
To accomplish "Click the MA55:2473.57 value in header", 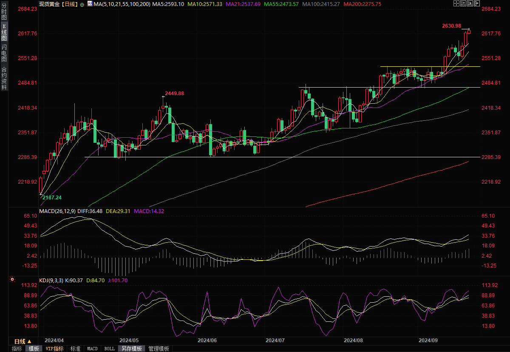I will [x=281, y=4].
